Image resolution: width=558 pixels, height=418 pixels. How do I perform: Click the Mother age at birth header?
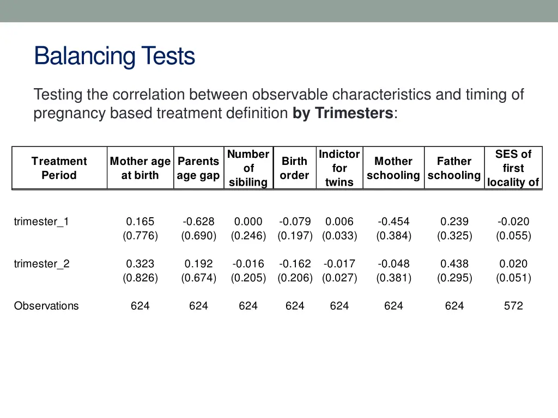tap(140, 168)
